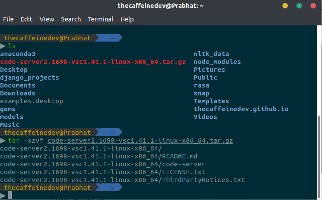Click the red close window button
This screenshot has width=322, height=200.
(x=313, y=6)
